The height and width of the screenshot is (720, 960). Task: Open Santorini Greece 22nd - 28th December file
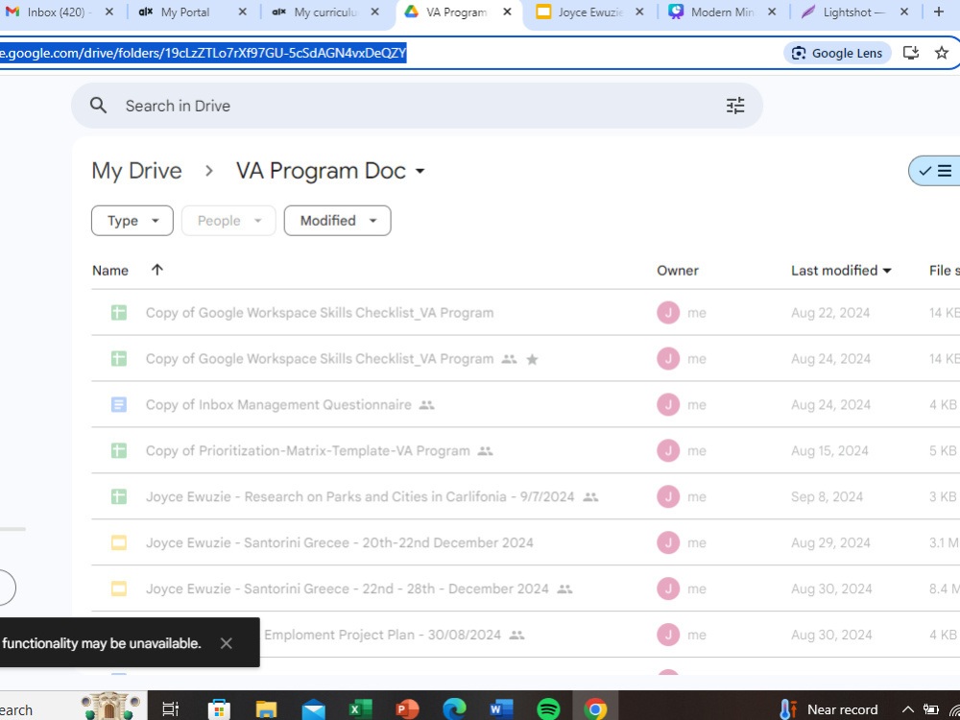348,588
